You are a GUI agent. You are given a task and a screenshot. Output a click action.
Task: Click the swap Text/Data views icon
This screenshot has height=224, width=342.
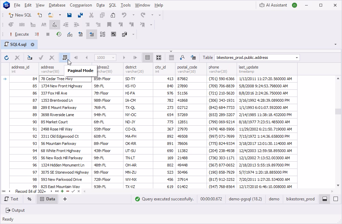(x=29, y=199)
